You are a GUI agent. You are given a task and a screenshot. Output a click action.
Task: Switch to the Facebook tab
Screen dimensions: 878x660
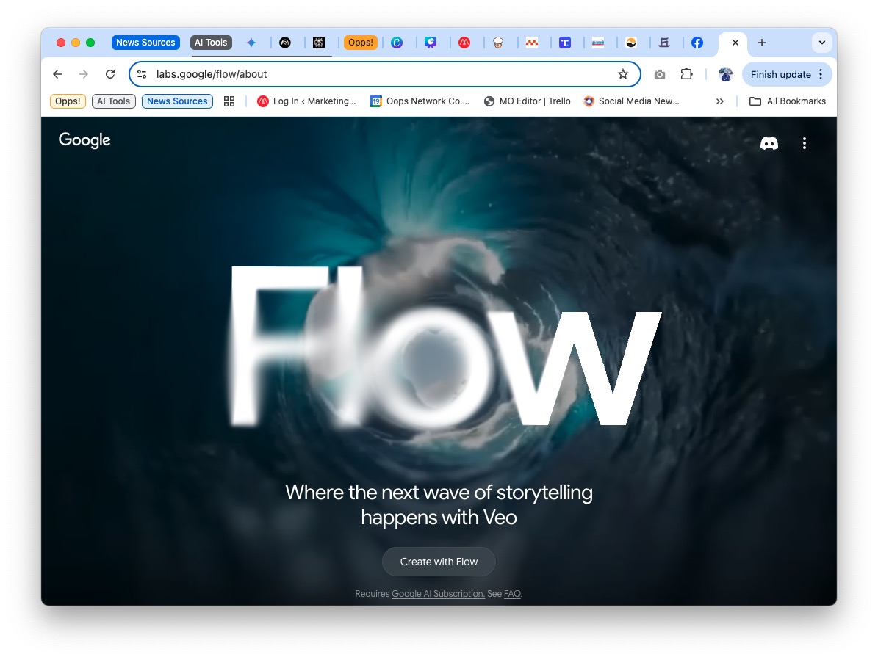tap(697, 43)
